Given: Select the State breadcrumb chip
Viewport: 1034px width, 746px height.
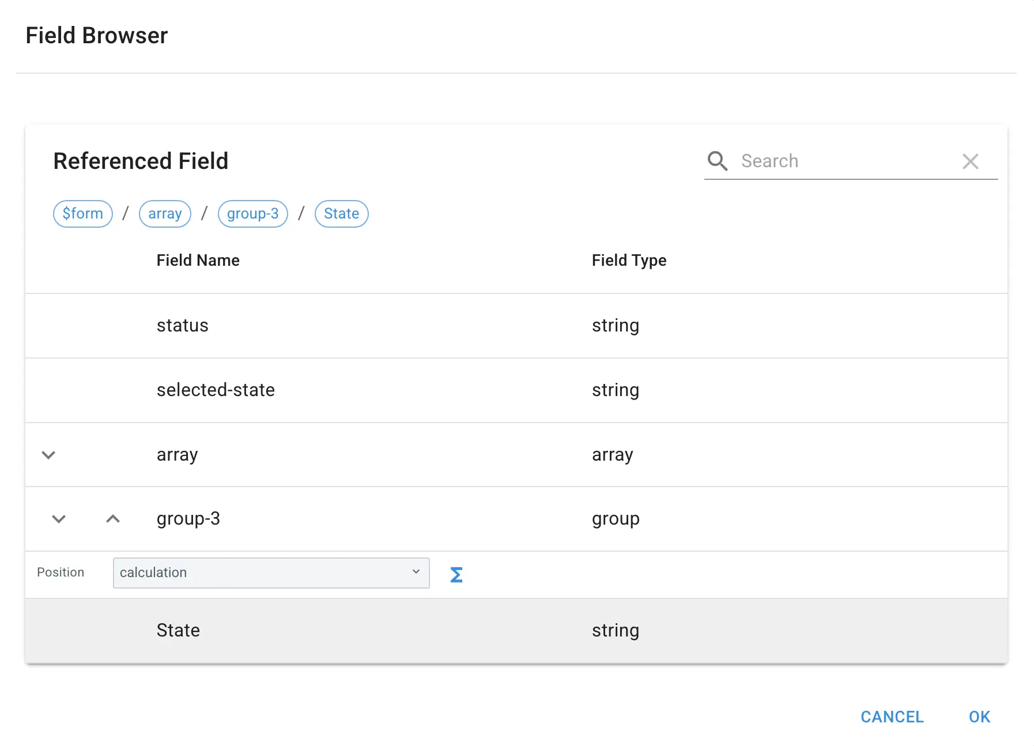Looking at the screenshot, I should [341, 214].
